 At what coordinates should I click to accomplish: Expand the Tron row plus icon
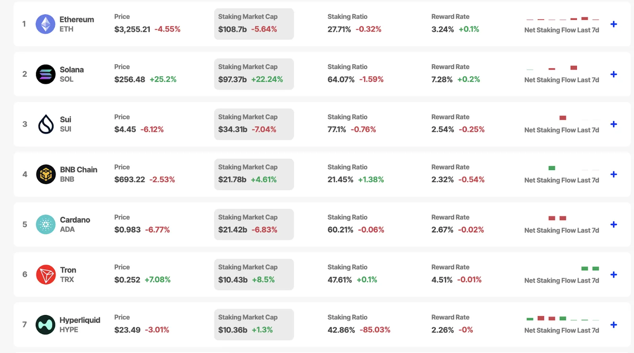click(614, 274)
